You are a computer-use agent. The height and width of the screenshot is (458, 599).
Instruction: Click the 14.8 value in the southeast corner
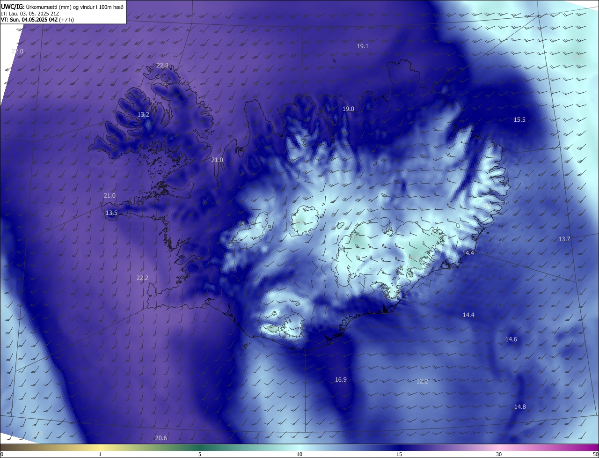point(520,406)
